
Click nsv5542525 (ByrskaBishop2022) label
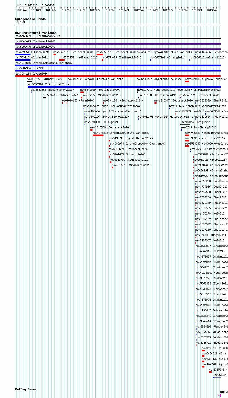click(x=159, y=79)
